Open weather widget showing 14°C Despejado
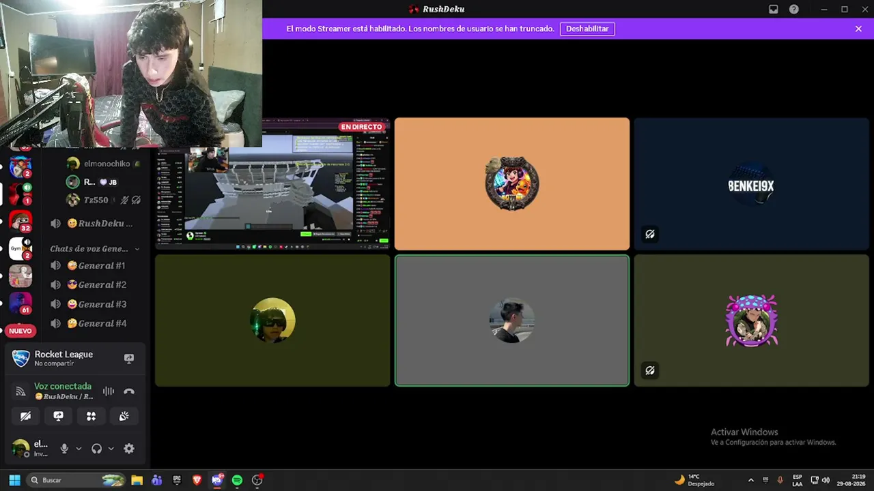Screen dimensions: 874x491 click(x=694, y=480)
